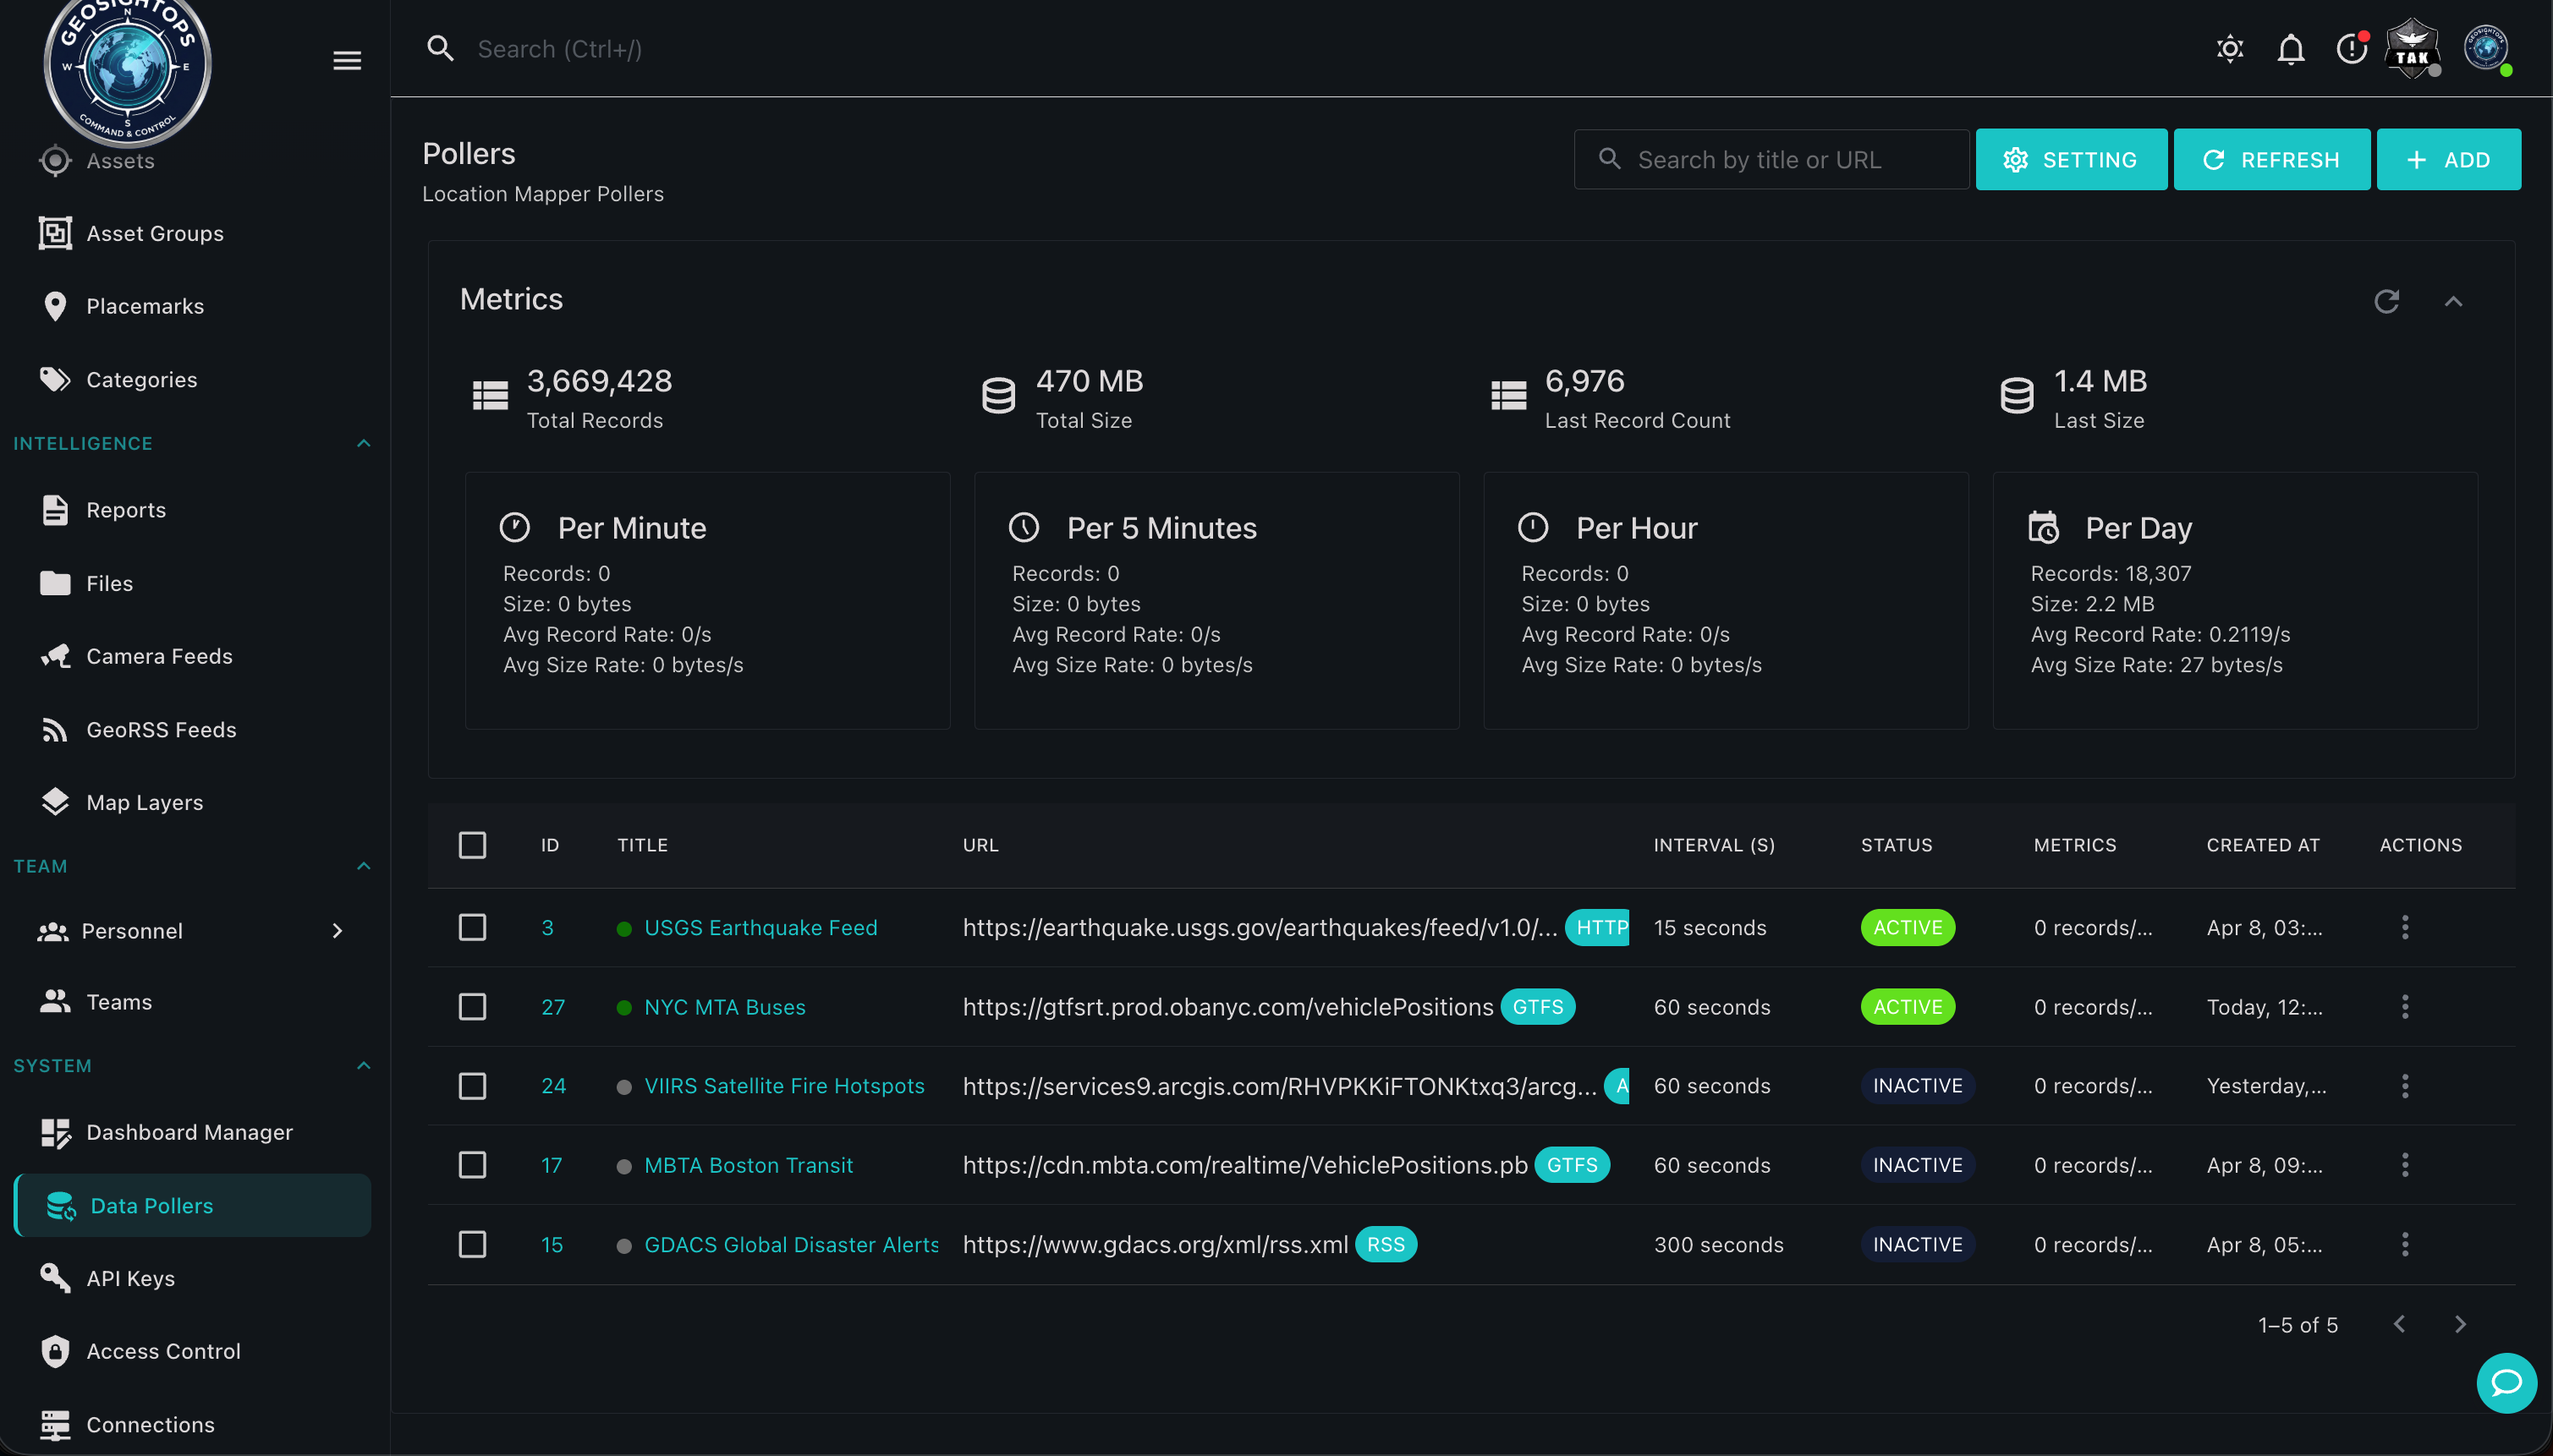Focus the Search by title or URL field
Image resolution: width=2553 pixels, height=1456 pixels.
tap(1771, 159)
